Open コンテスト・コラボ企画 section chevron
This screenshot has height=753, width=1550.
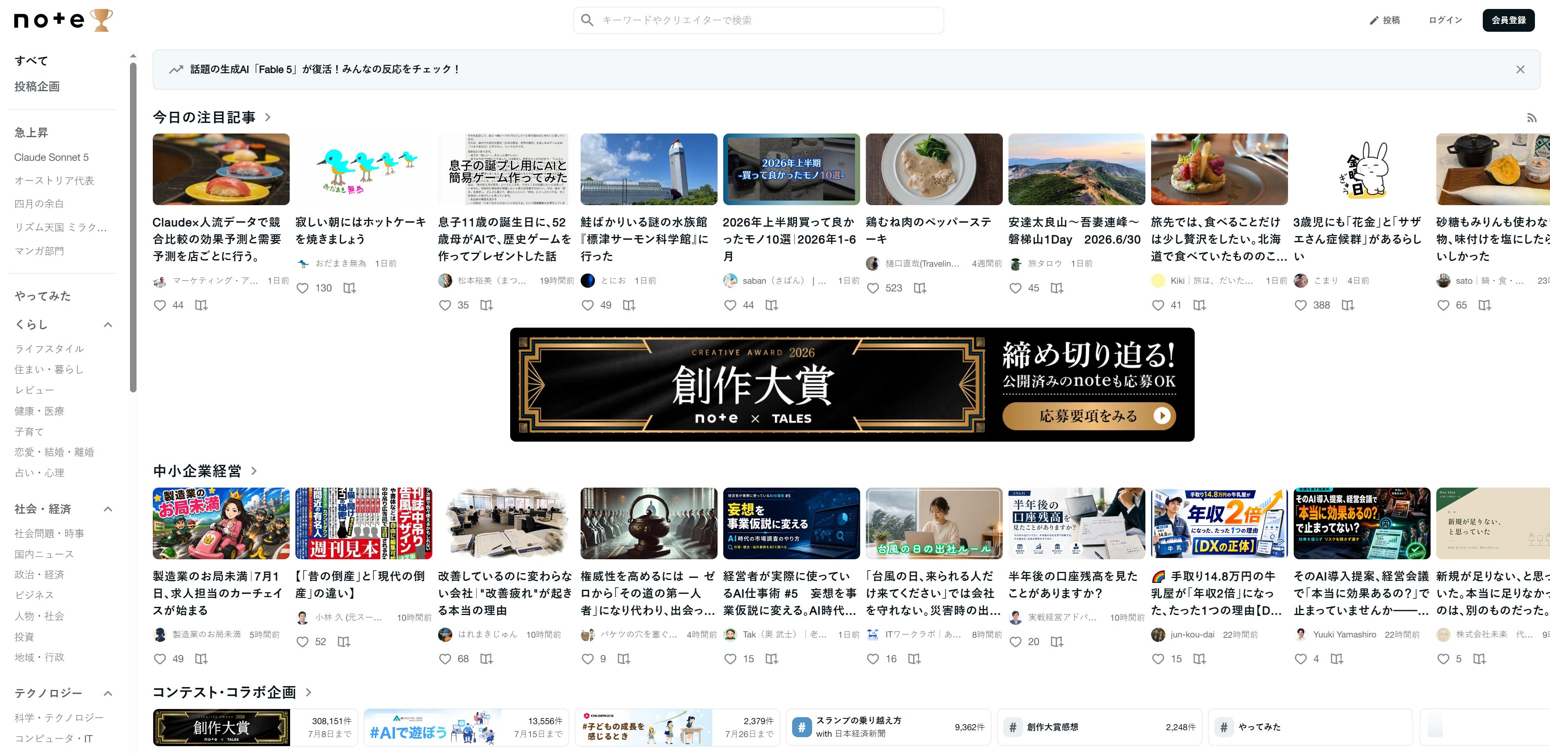[x=309, y=692]
